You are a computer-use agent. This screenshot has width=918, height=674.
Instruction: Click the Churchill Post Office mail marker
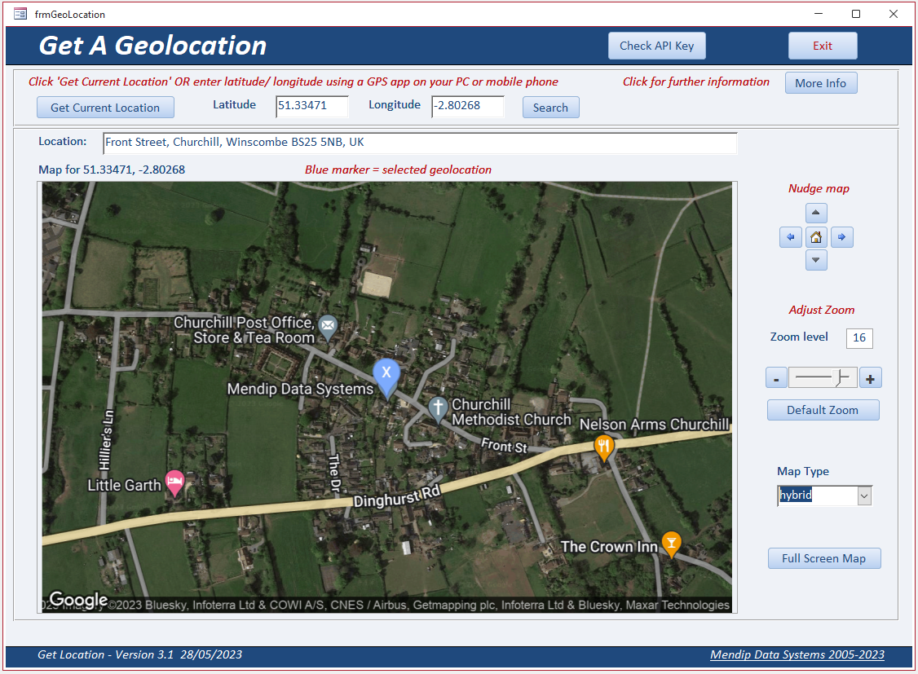(328, 327)
